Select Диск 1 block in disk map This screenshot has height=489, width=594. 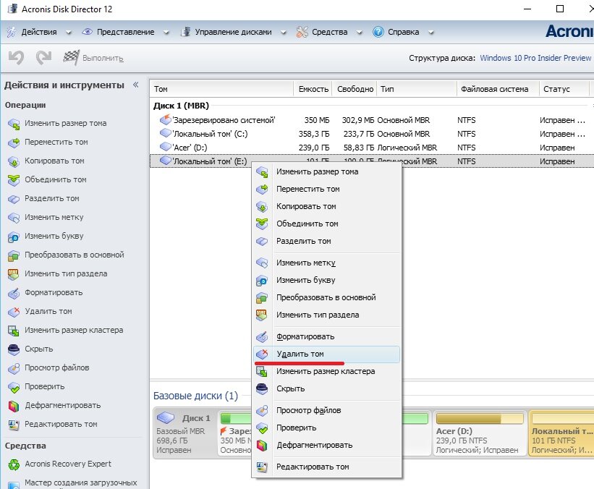pyautogui.click(x=185, y=433)
